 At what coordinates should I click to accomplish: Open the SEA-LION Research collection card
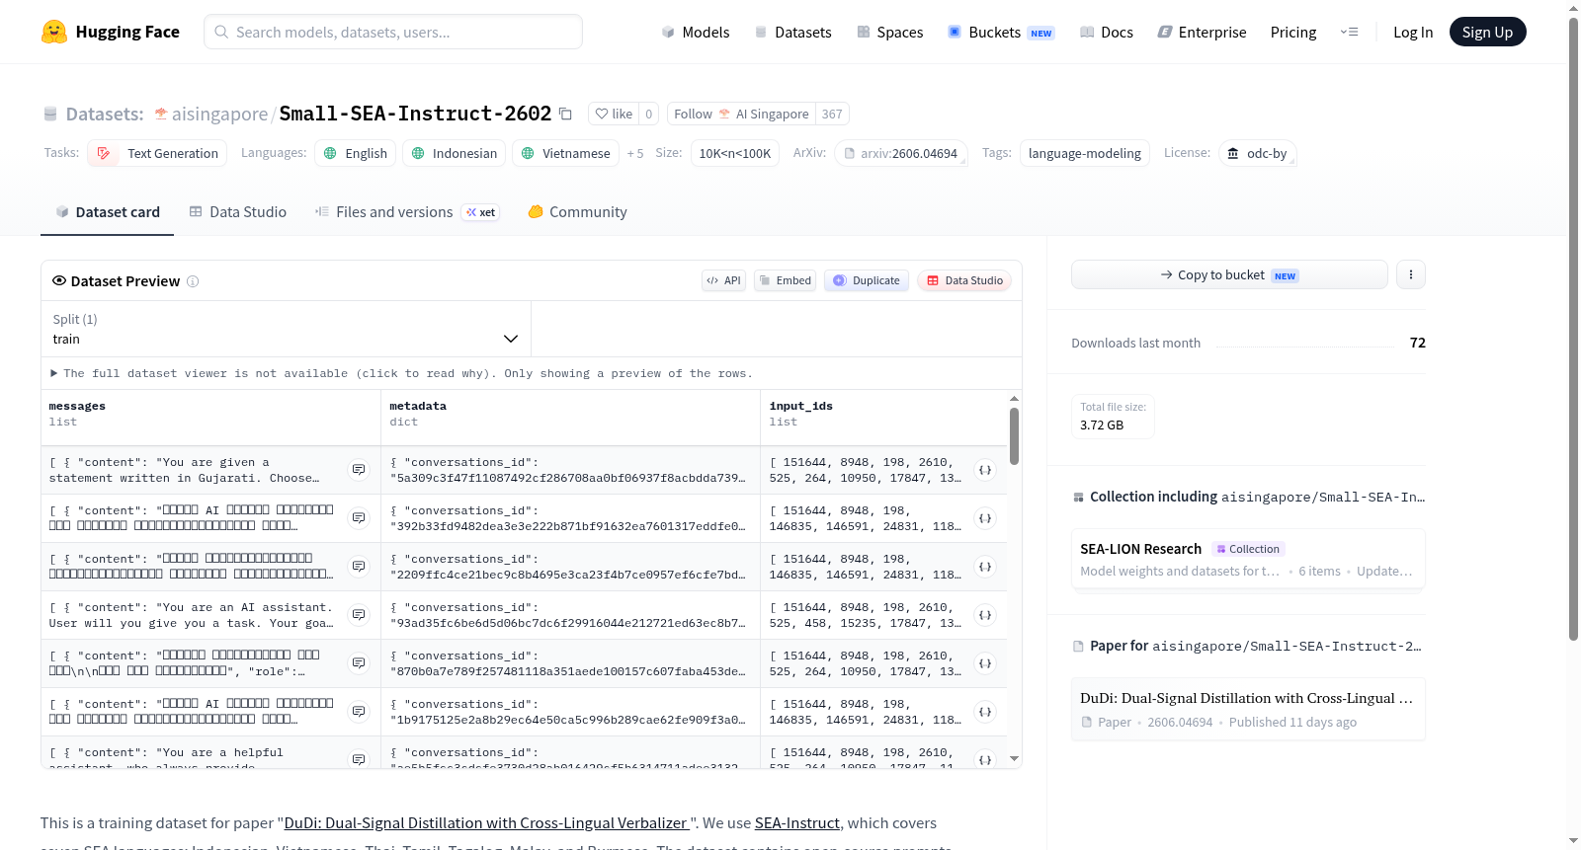1248,559
